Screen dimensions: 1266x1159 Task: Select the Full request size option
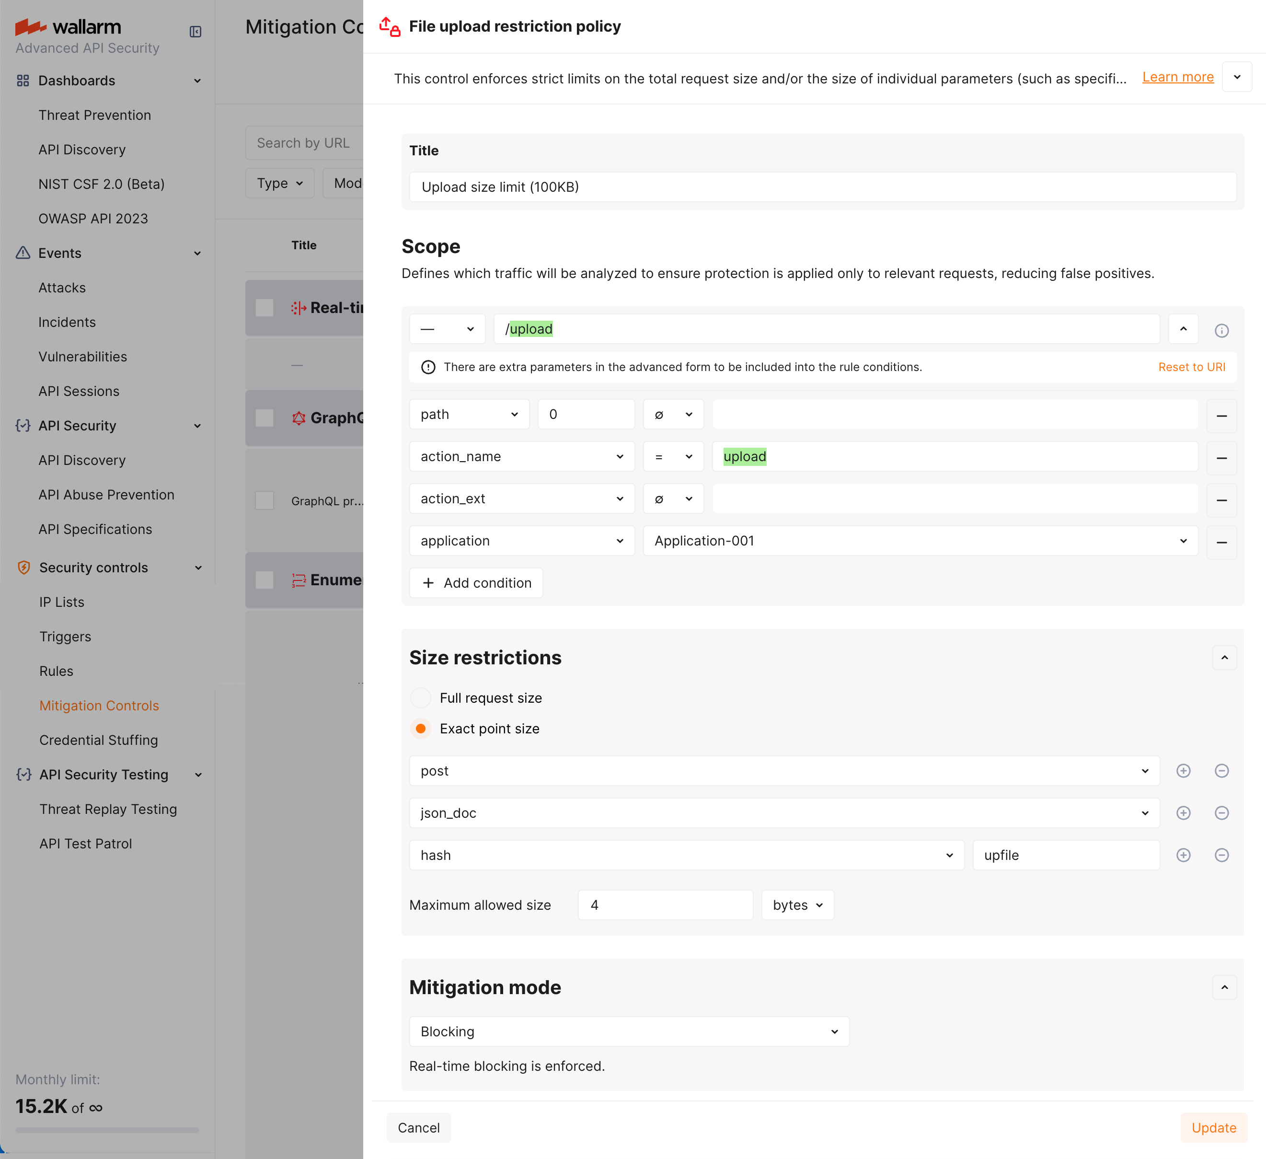[x=421, y=698]
